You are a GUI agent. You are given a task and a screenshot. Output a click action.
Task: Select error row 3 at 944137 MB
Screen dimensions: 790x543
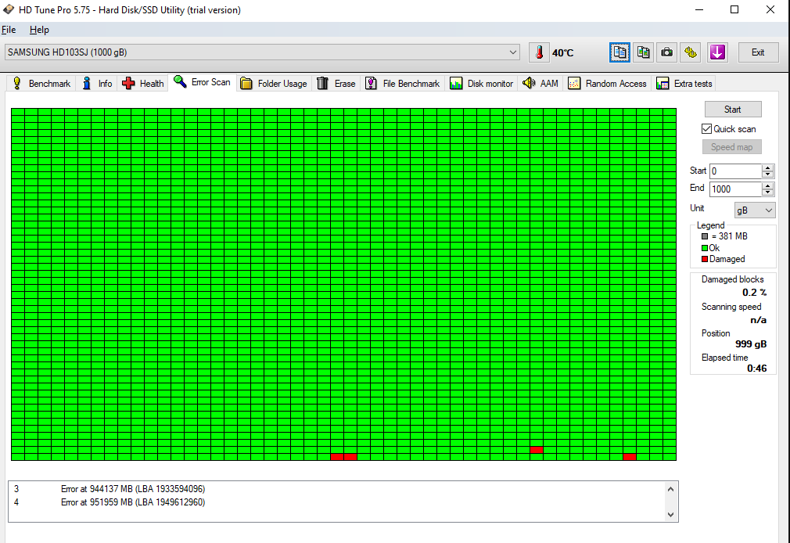coord(337,489)
